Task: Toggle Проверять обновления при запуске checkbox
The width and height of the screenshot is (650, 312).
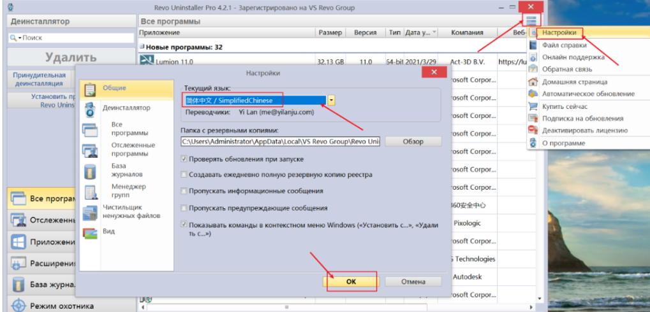Action: [x=184, y=159]
